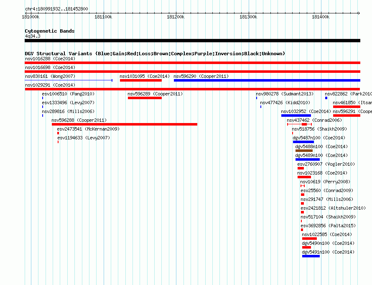Click the 181300k ruler position label
Viewport: 372px width, 285px height.
pos(248,17)
